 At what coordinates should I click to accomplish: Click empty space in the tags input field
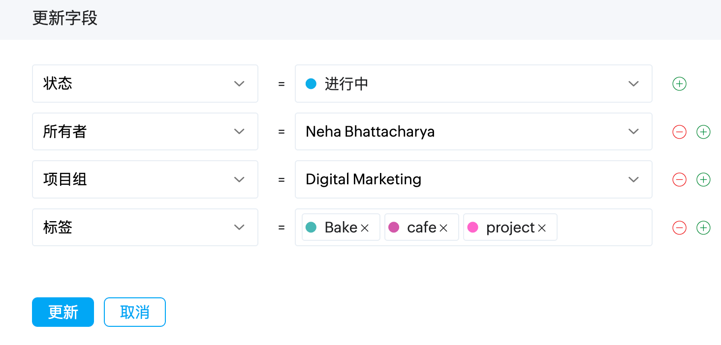(x=604, y=228)
